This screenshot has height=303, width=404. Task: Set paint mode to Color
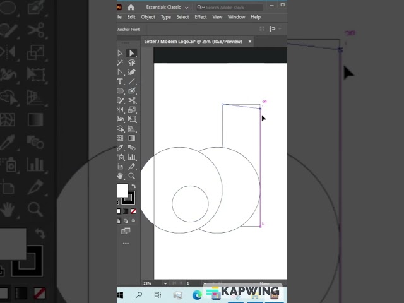point(119,211)
